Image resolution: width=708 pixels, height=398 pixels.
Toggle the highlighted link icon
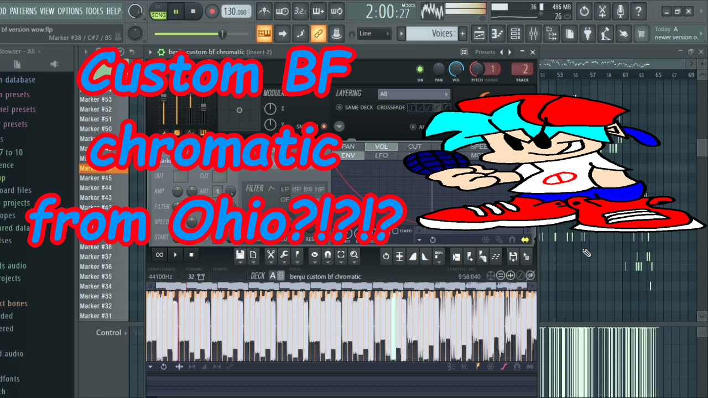318,34
